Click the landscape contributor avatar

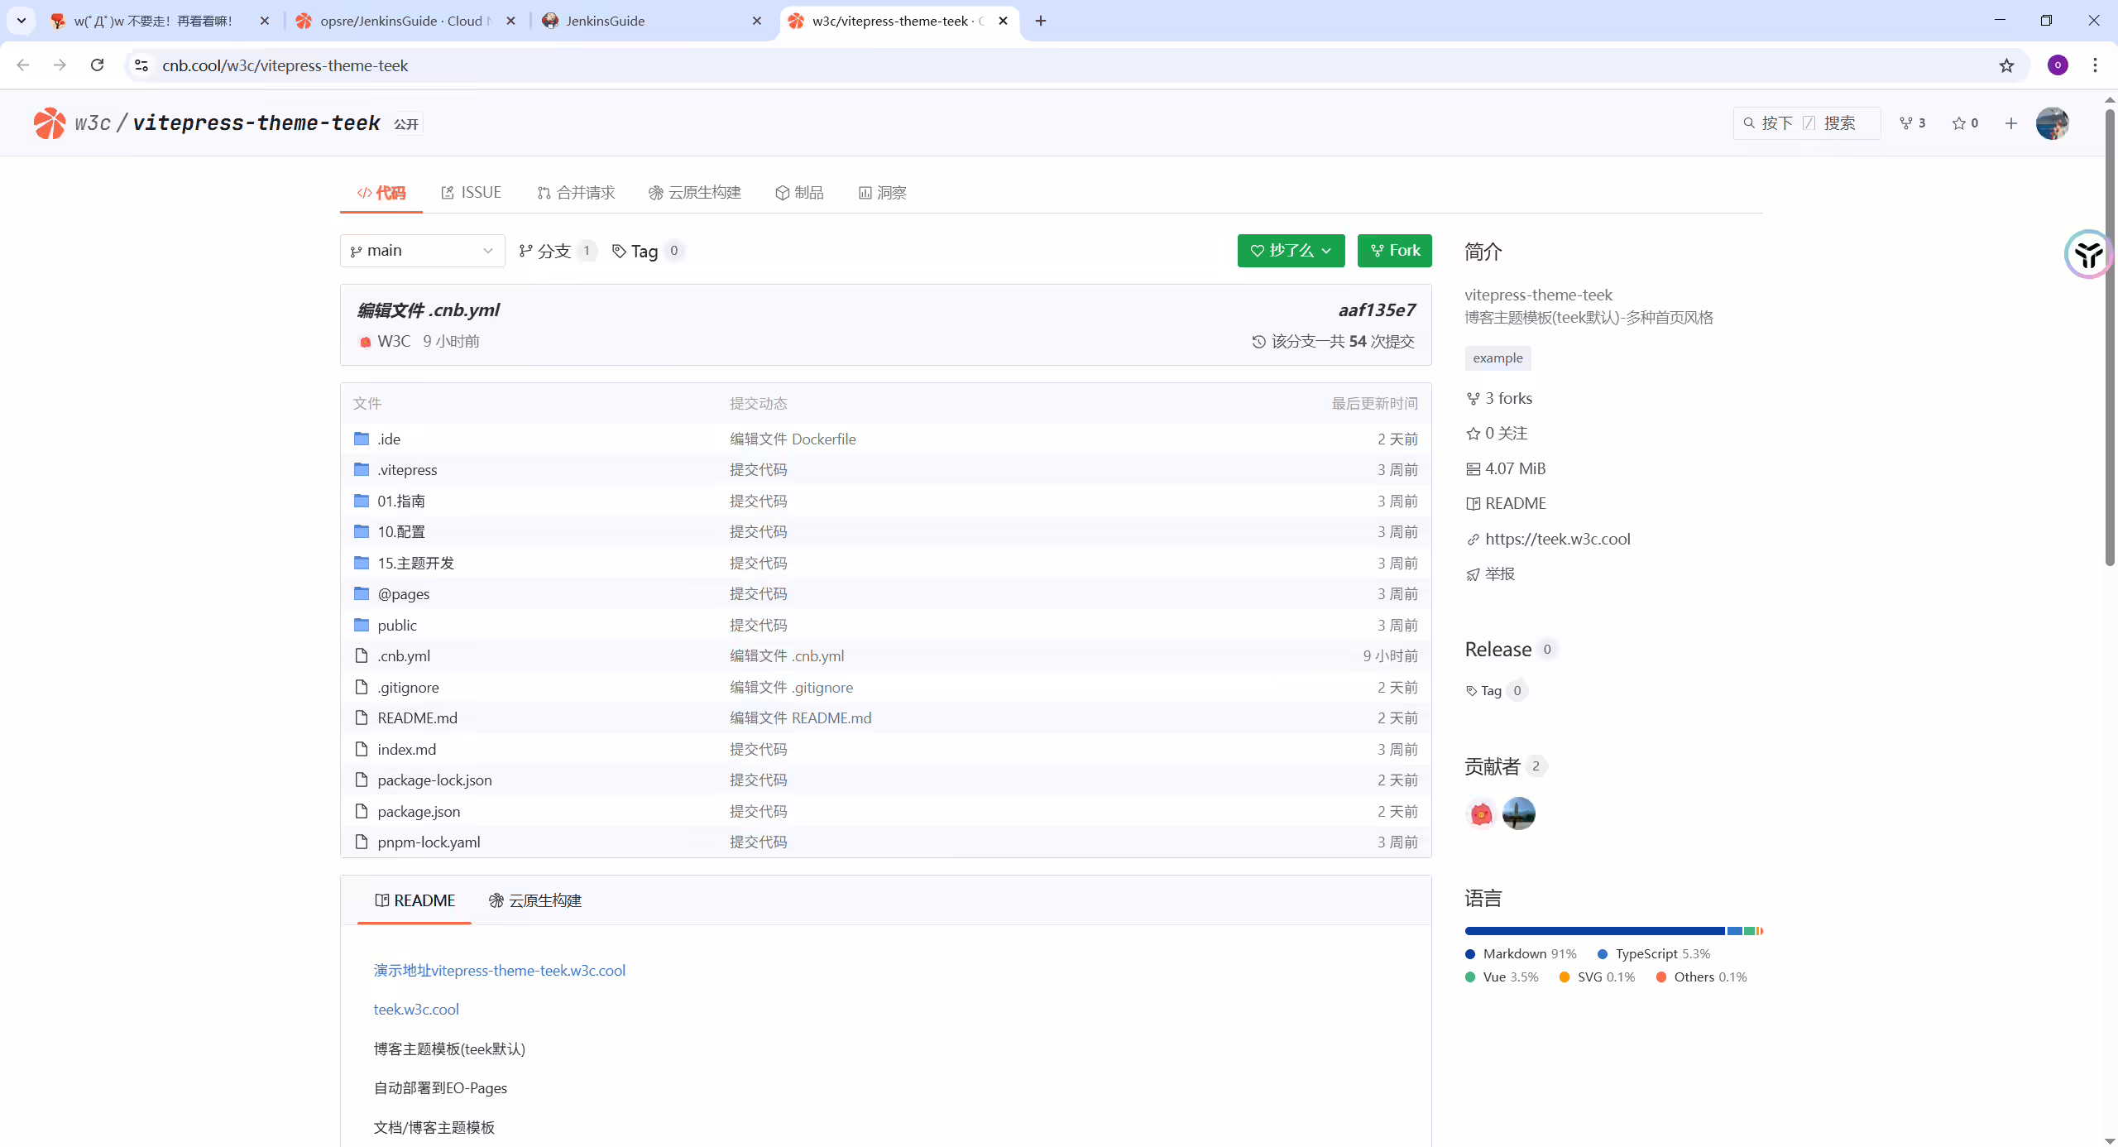[x=1519, y=813]
